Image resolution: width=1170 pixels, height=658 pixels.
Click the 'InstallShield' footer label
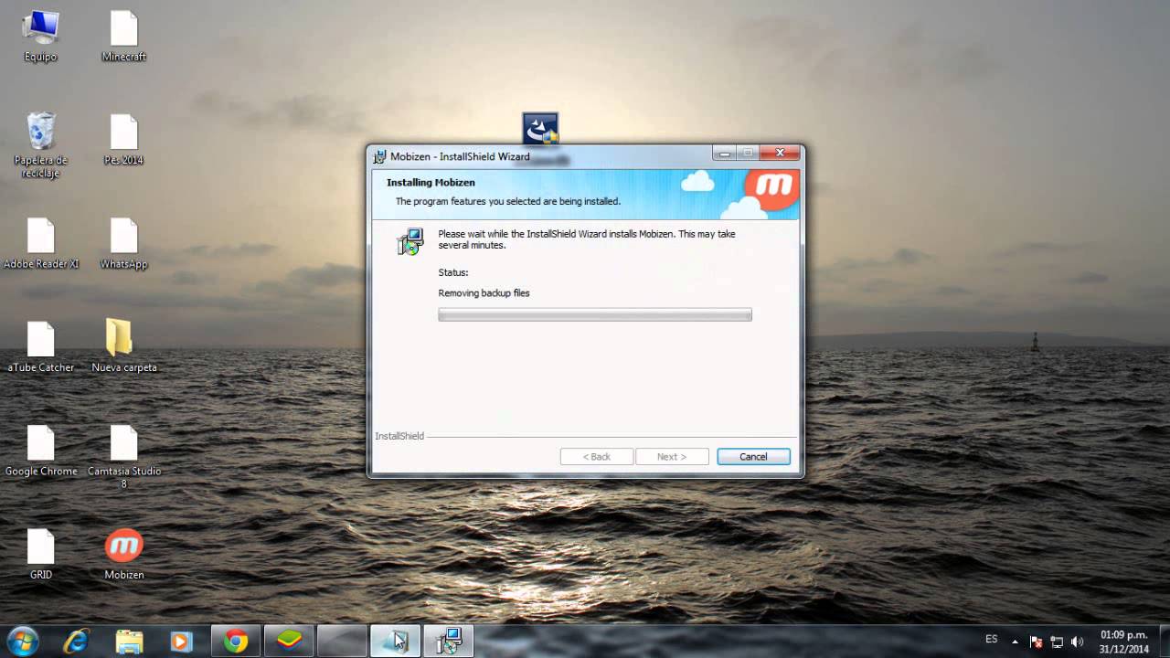[399, 436]
